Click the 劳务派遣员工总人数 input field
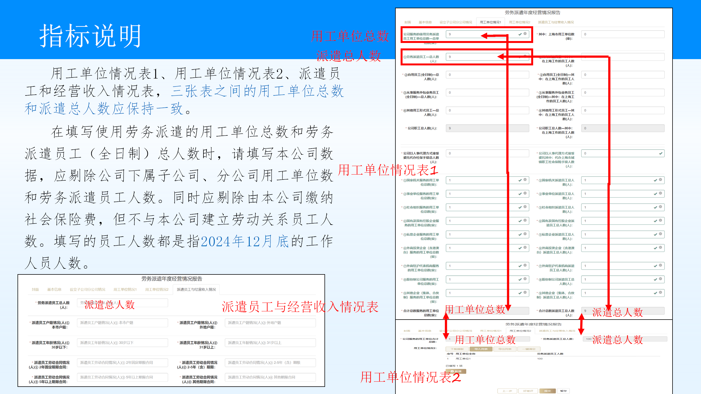 pos(122,303)
